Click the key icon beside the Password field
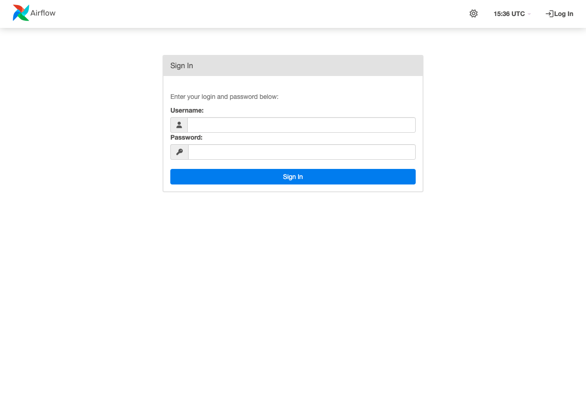This screenshot has width=586, height=412. 179,152
